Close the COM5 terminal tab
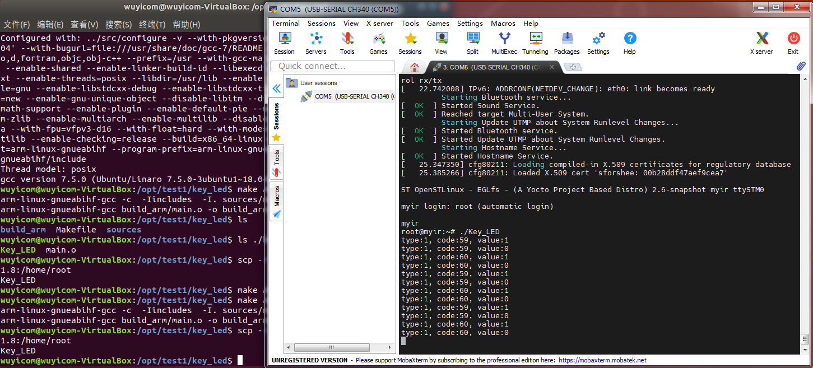The image size is (813, 368). click(x=551, y=67)
